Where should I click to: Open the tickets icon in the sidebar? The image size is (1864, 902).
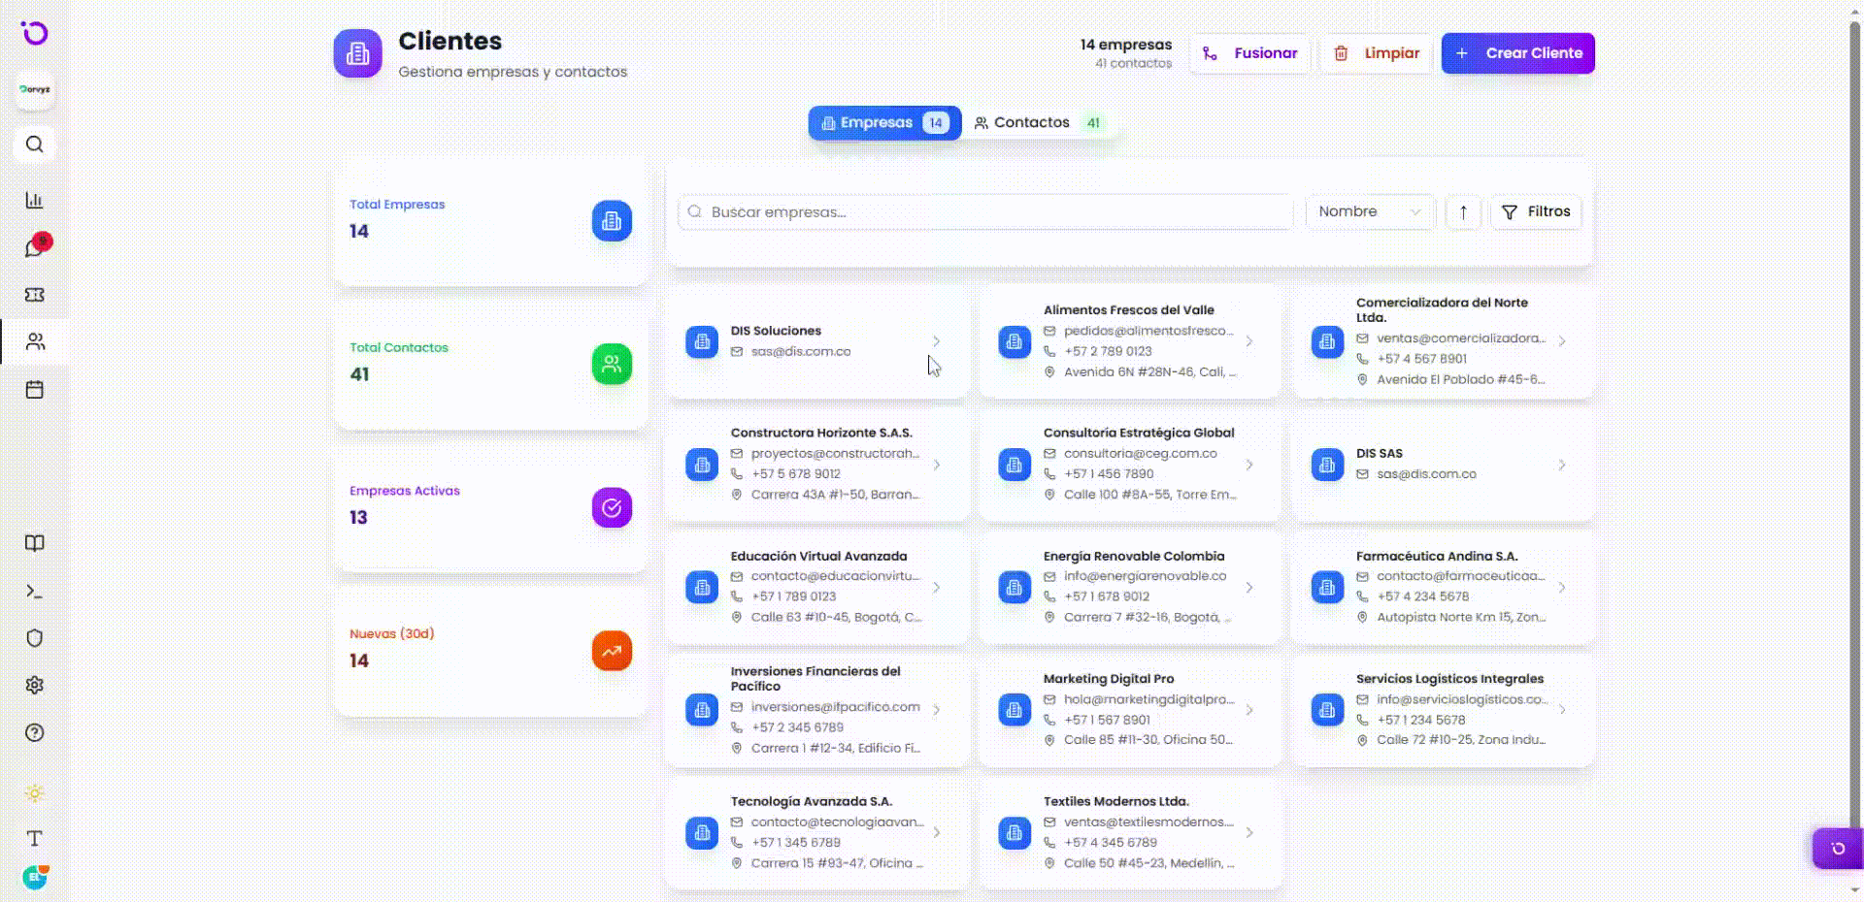click(x=35, y=295)
